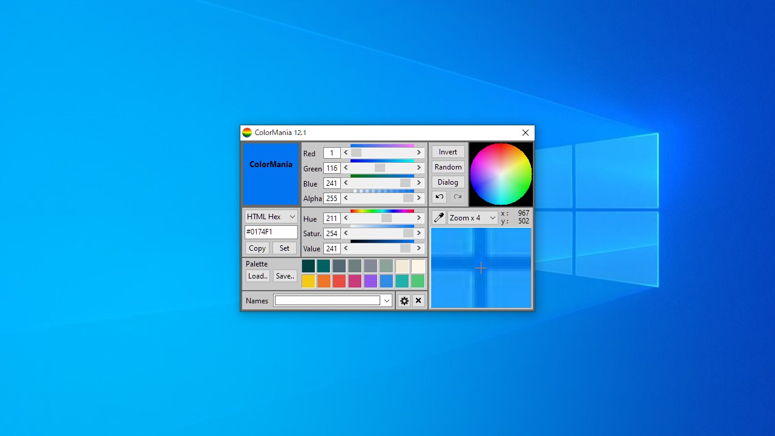Viewport: 775px width, 436px height.
Task: Decrease Green with its left arrow
Action: 346,168
